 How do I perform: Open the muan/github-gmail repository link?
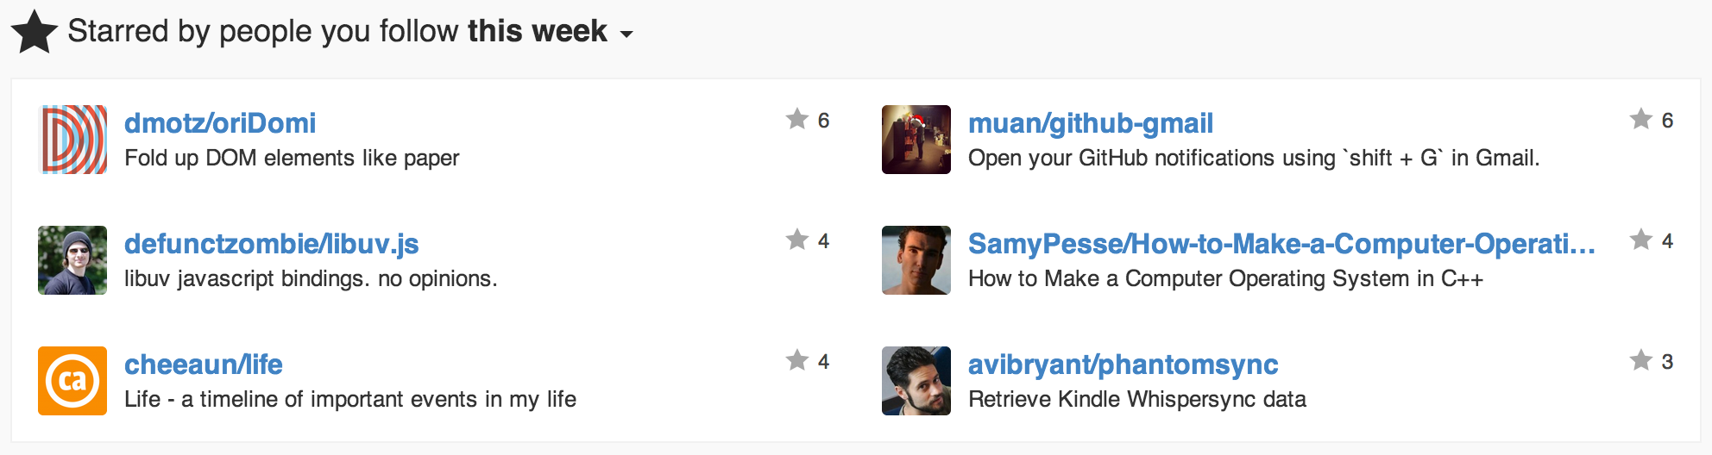click(1090, 123)
